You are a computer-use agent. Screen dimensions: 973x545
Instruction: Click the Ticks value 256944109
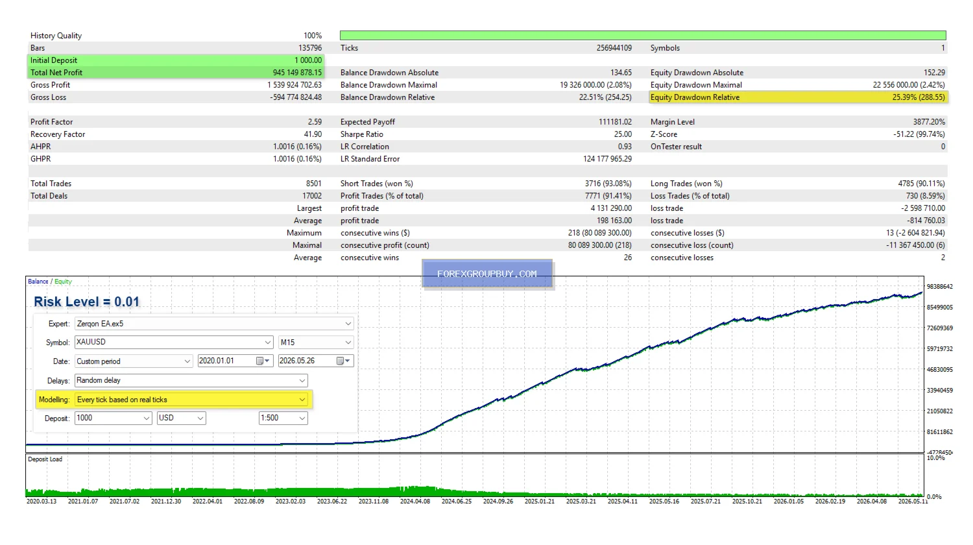[614, 48]
